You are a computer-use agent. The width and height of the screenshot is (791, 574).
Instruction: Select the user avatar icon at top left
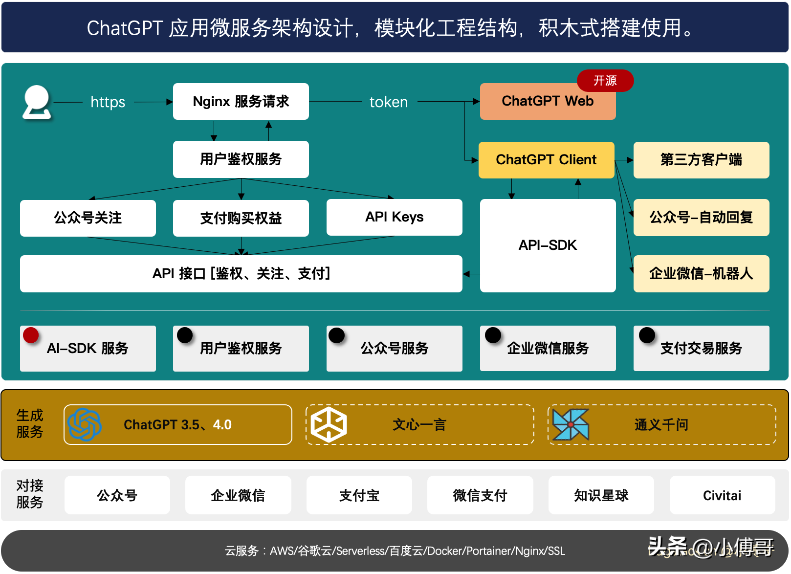click(37, 101)
